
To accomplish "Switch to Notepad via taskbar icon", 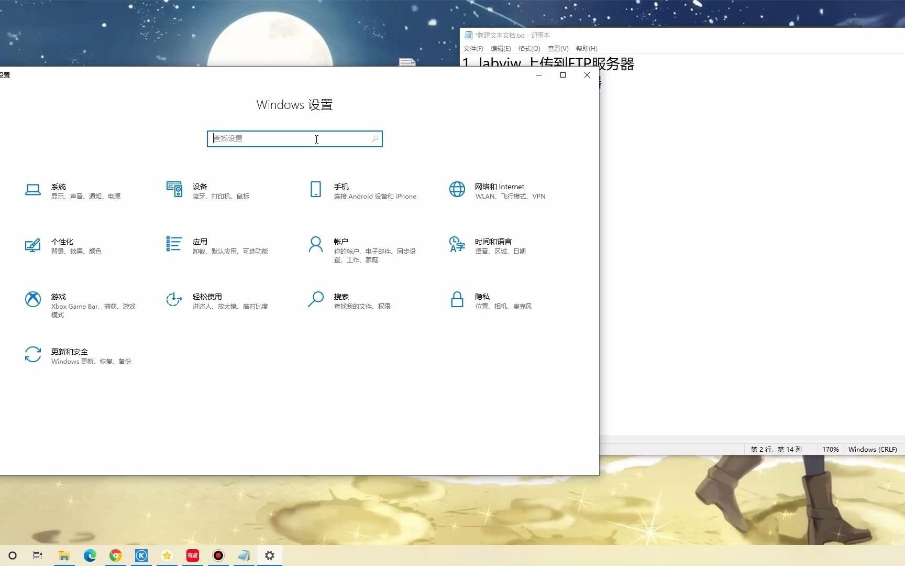I will 244,556.
